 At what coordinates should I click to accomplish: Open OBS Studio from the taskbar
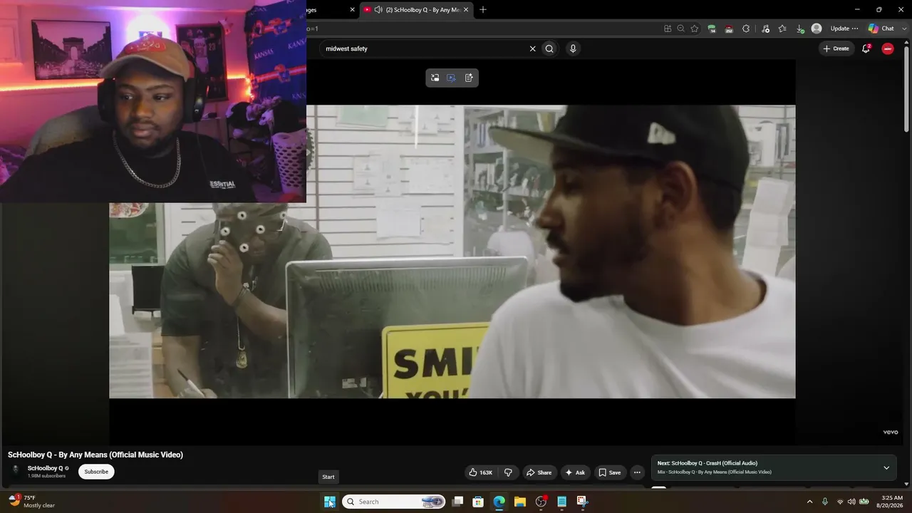pyautogui.click(x=541, y=502)
